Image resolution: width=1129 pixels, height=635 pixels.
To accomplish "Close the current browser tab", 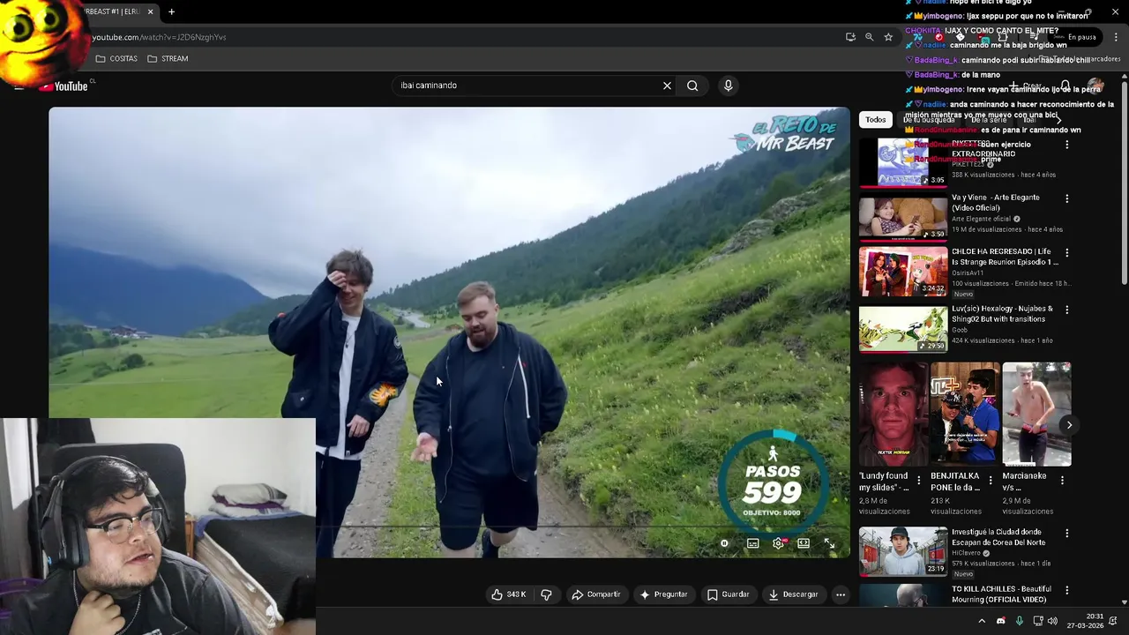I will (150, 11).
